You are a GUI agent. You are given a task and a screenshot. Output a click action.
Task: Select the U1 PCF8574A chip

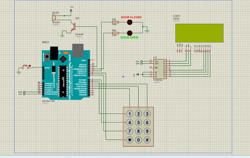(160, 69)
